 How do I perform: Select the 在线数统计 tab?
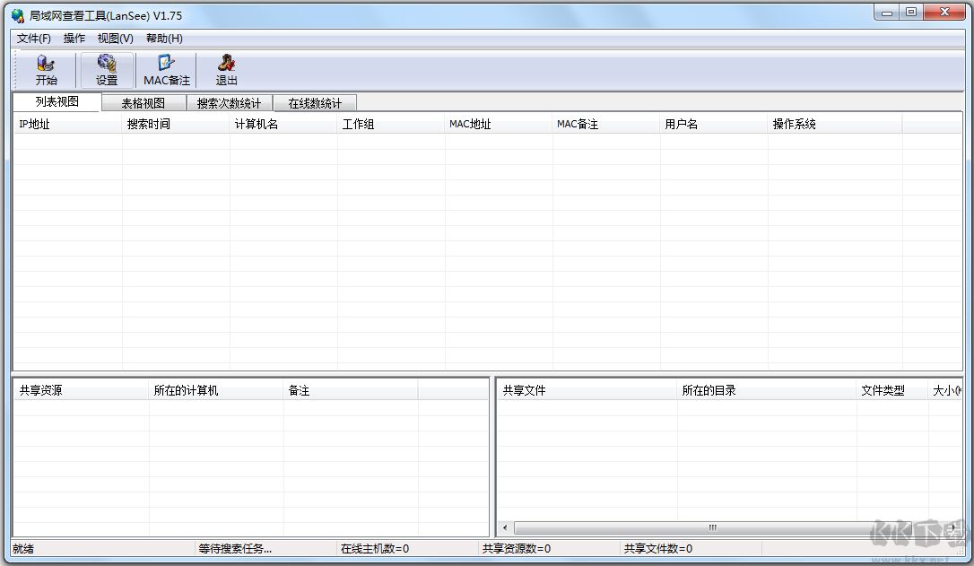click(315, 103)
